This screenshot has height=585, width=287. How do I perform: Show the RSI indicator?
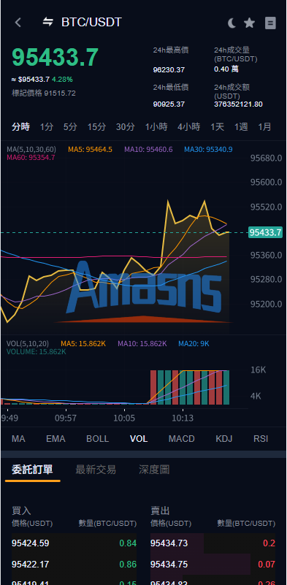[x=261, y=439]
